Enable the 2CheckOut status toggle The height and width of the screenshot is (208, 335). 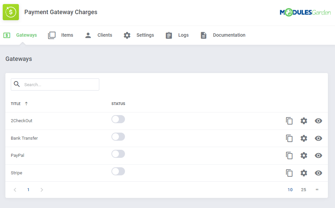[x=118, y=119]
